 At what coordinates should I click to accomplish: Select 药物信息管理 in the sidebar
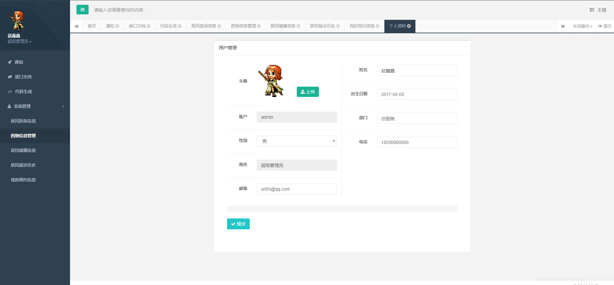tap(35, 136)
